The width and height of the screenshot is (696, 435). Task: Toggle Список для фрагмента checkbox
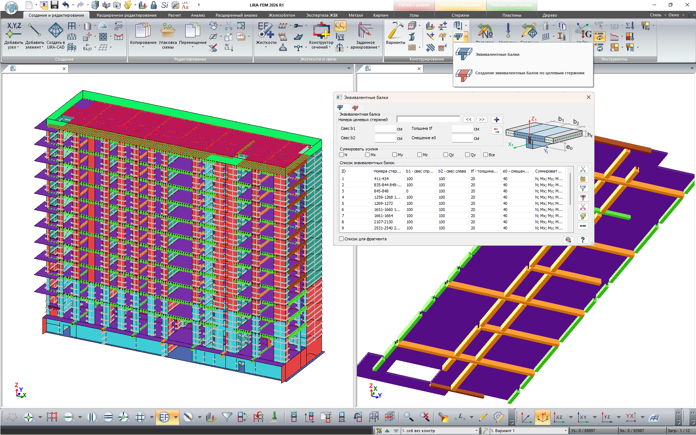coord(341,239)
